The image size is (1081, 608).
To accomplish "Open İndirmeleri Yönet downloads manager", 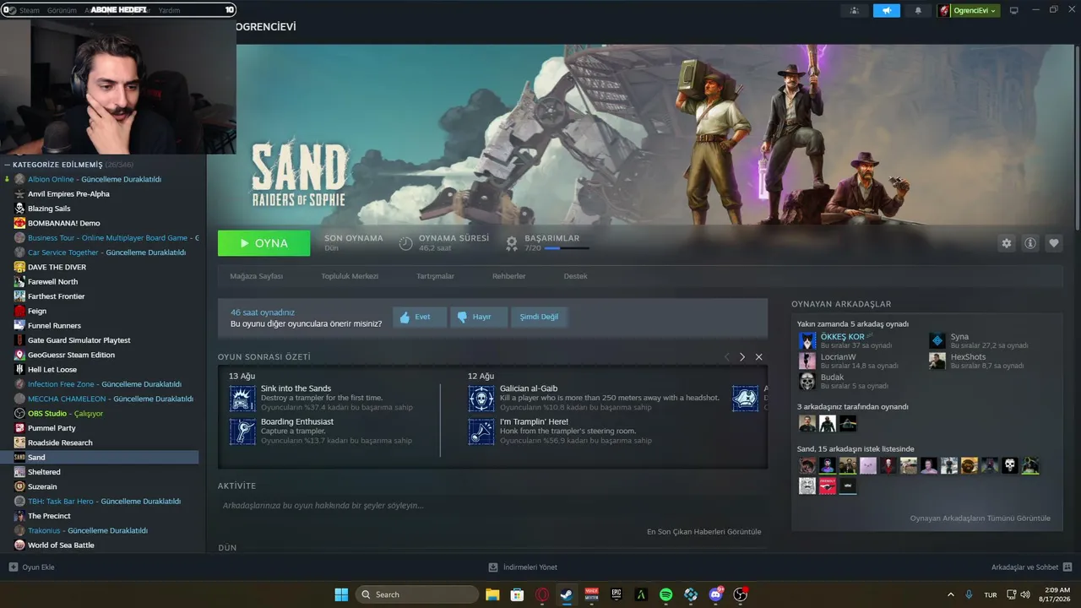I will click(524, 567).
